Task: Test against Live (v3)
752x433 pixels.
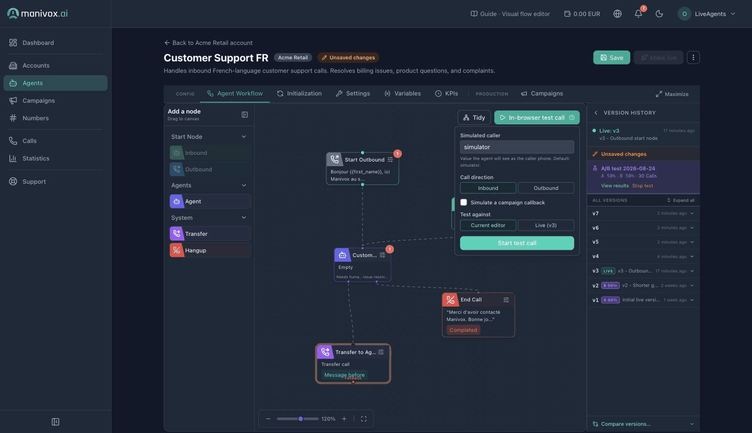Action: (546, 225)
